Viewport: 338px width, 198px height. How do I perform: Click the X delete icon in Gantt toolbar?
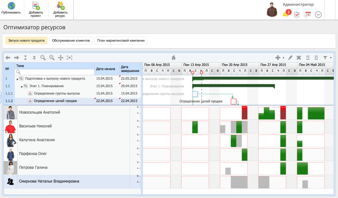click(x=299, y=57)
